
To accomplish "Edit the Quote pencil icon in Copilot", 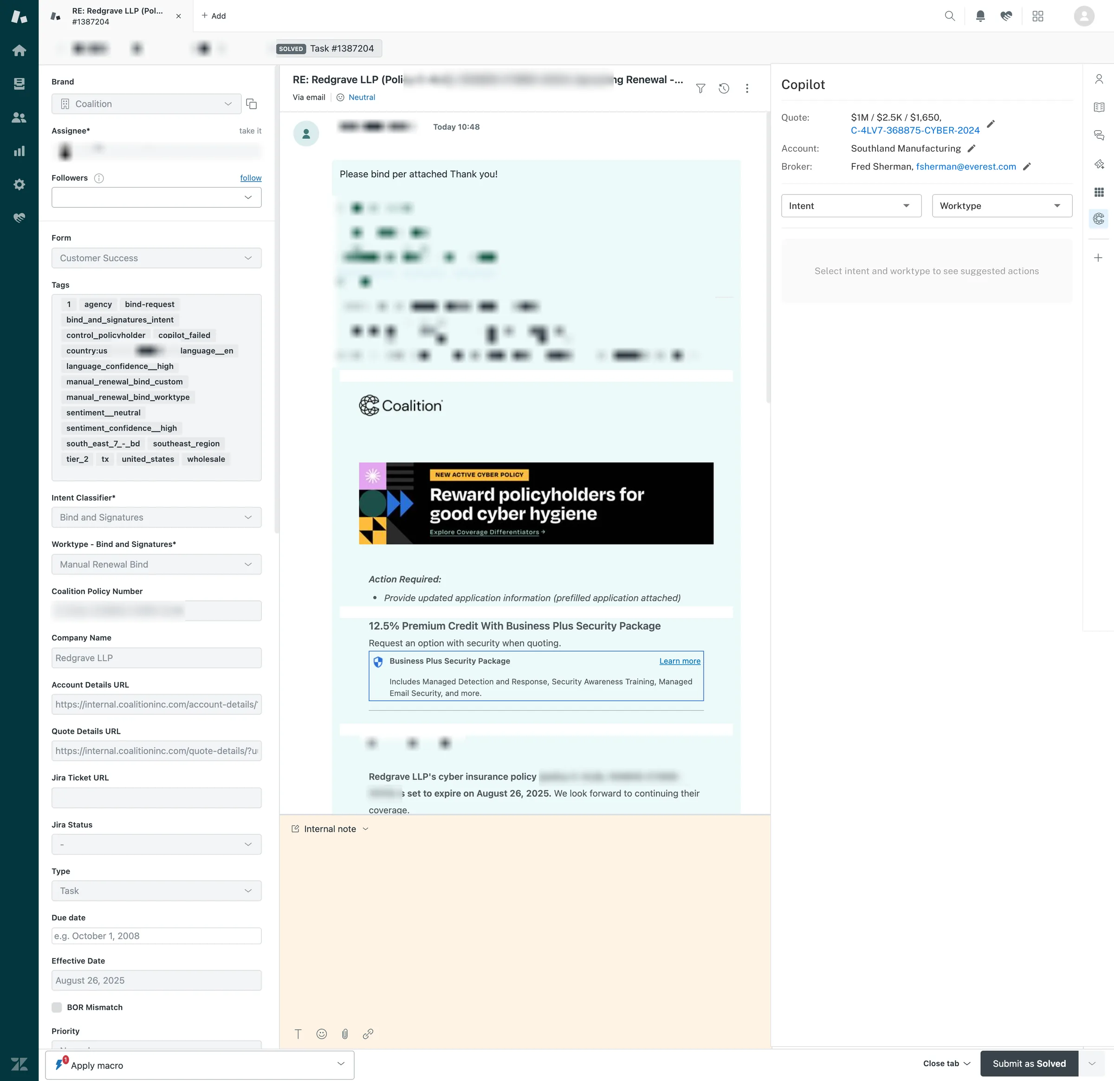I will tap(991, 124).
